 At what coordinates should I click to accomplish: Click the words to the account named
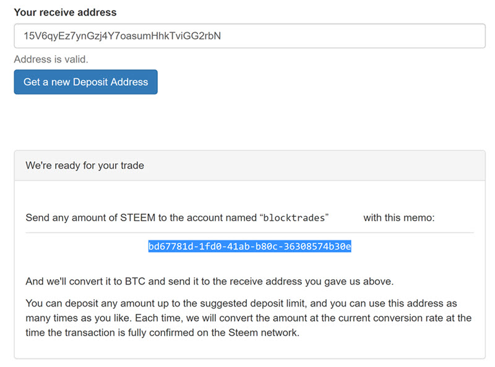coord(212,217)
